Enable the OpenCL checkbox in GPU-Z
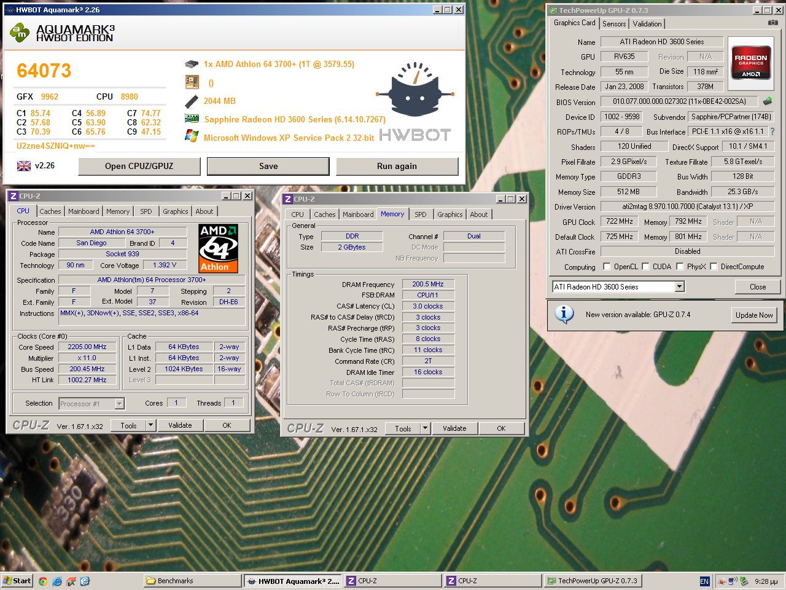This screenshot has width=786, height=590. coord(607,267)
